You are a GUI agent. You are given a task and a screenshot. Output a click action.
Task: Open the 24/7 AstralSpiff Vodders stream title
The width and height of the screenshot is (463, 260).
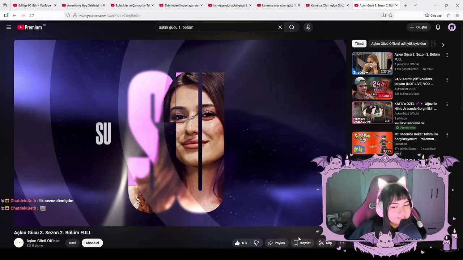[414, 81]
